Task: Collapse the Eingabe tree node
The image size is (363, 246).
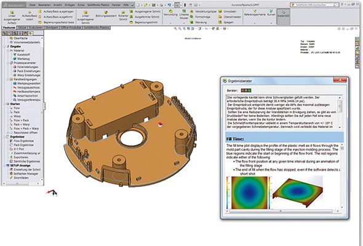Action: click(5, 47)
